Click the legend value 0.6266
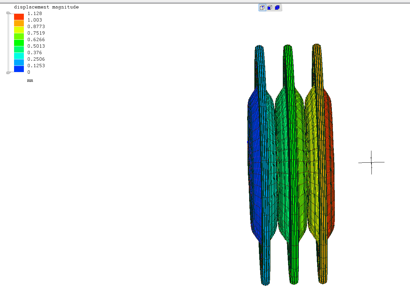This screenshot has width=410, height=299. click(x=36, y=39)
